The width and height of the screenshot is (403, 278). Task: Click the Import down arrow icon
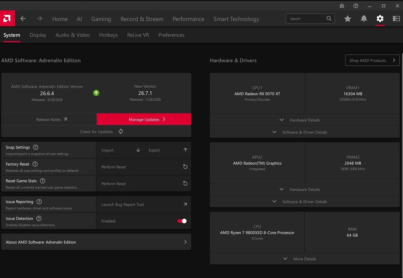coord(138,150)
